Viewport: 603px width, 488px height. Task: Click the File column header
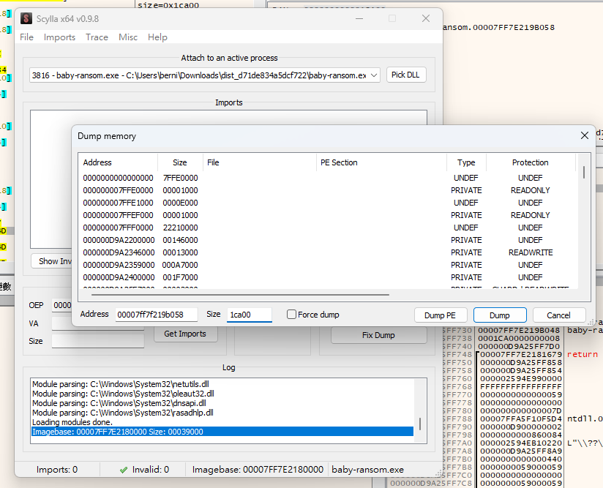(x=259, y=162)
